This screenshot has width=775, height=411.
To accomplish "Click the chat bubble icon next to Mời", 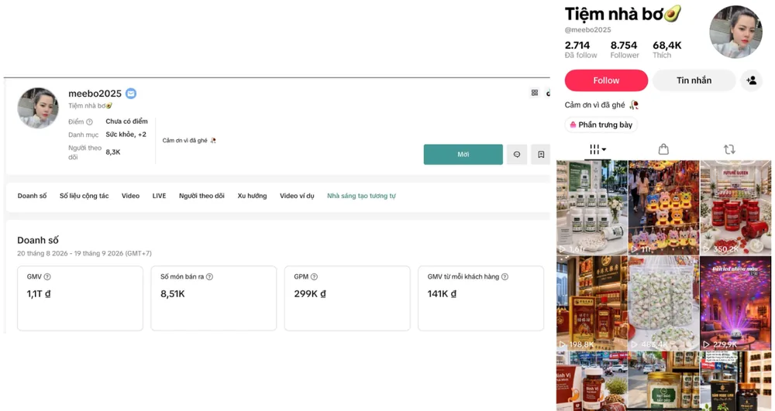I will [517, 155].
